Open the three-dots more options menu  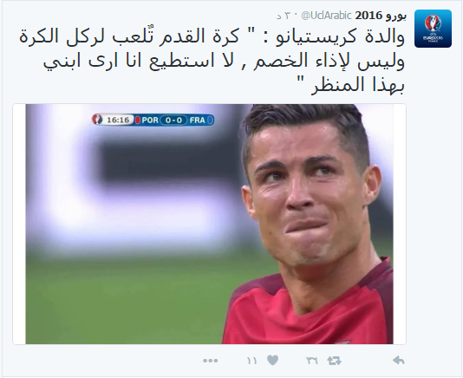pos(210,361)
